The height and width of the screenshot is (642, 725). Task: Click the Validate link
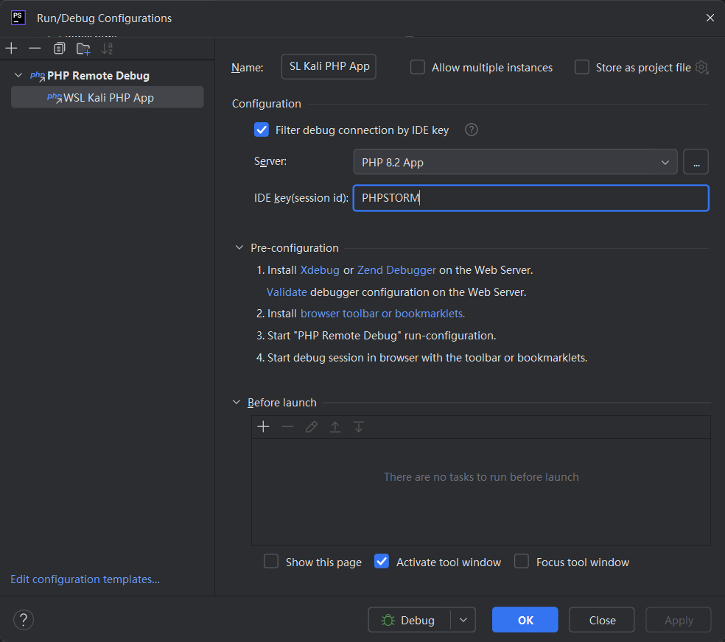click(287, 292)
